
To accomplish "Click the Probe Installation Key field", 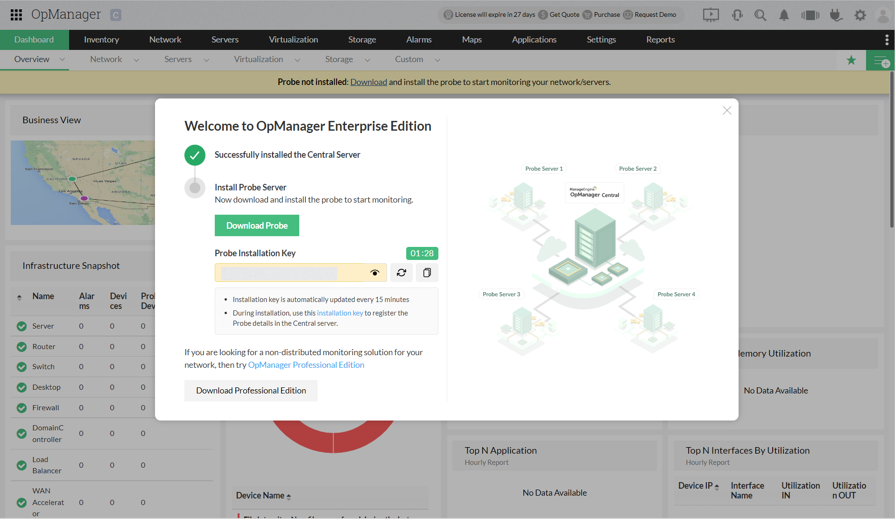I will [301, 273].
